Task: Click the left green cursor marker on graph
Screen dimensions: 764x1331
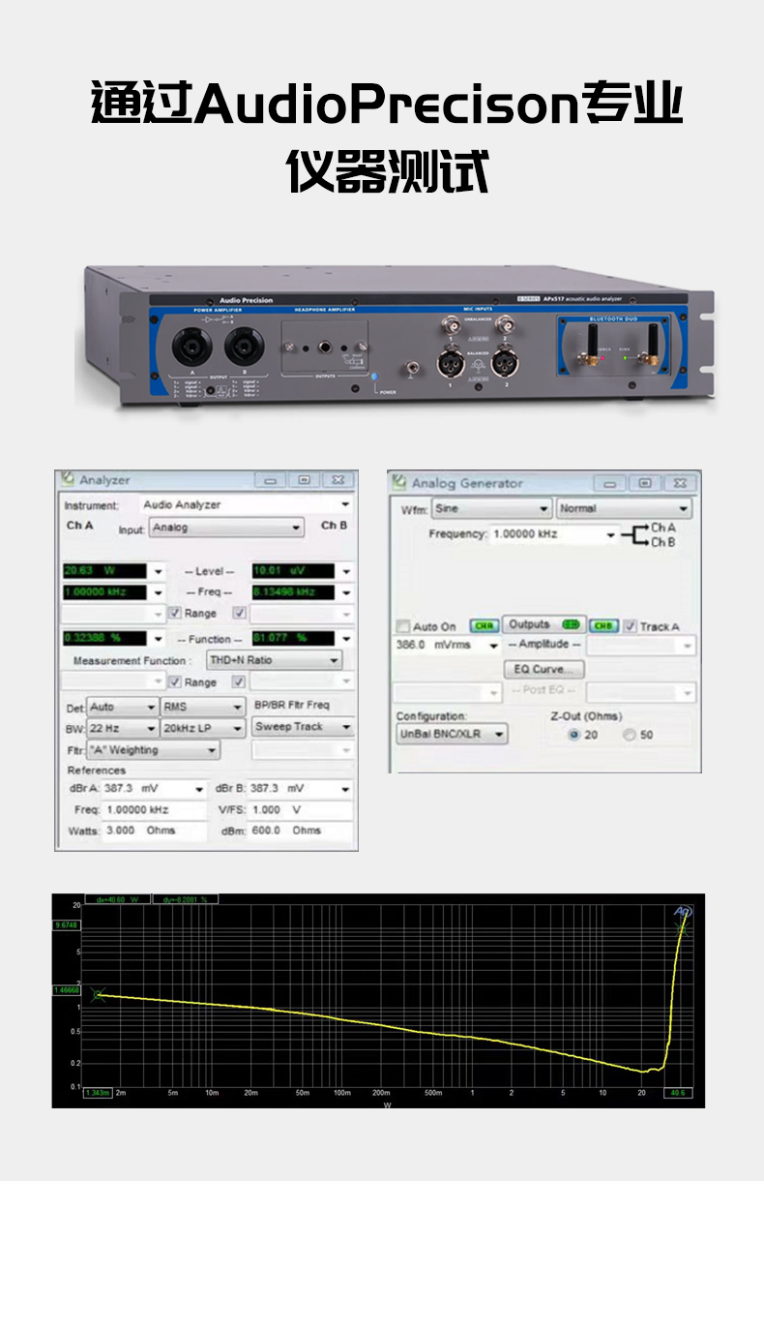Action: pyautogui.click(x=98, y=994)
